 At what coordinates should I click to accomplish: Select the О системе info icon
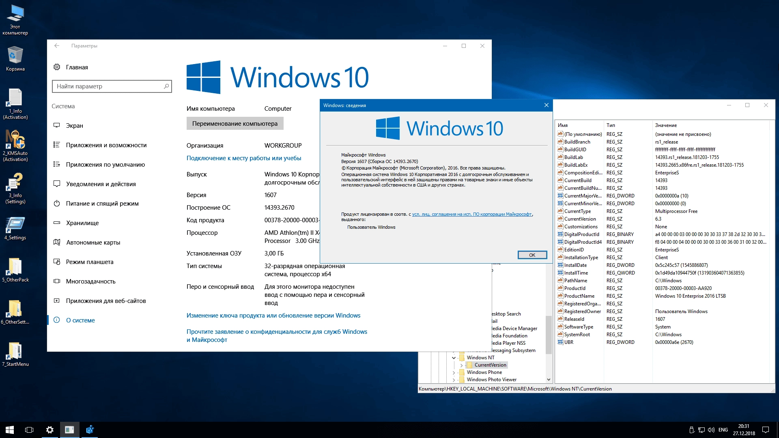pos(57,320)
